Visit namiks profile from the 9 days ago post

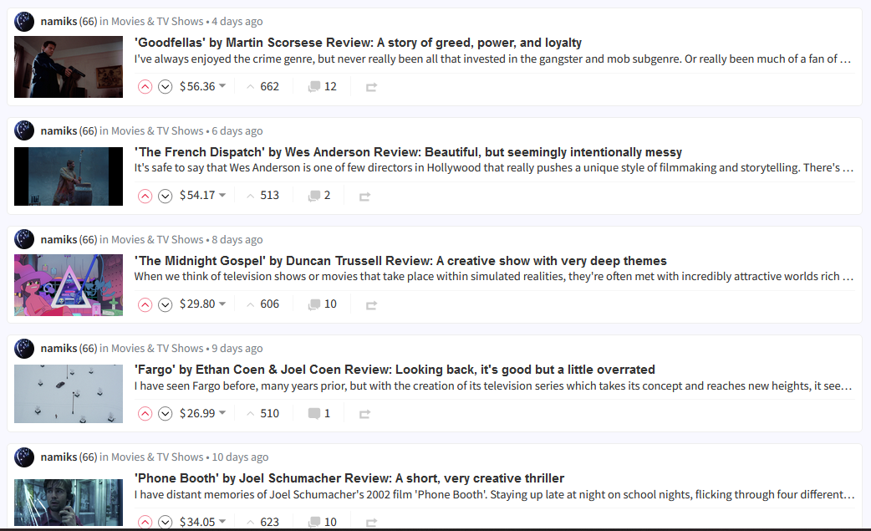click(x=59, y=349)
